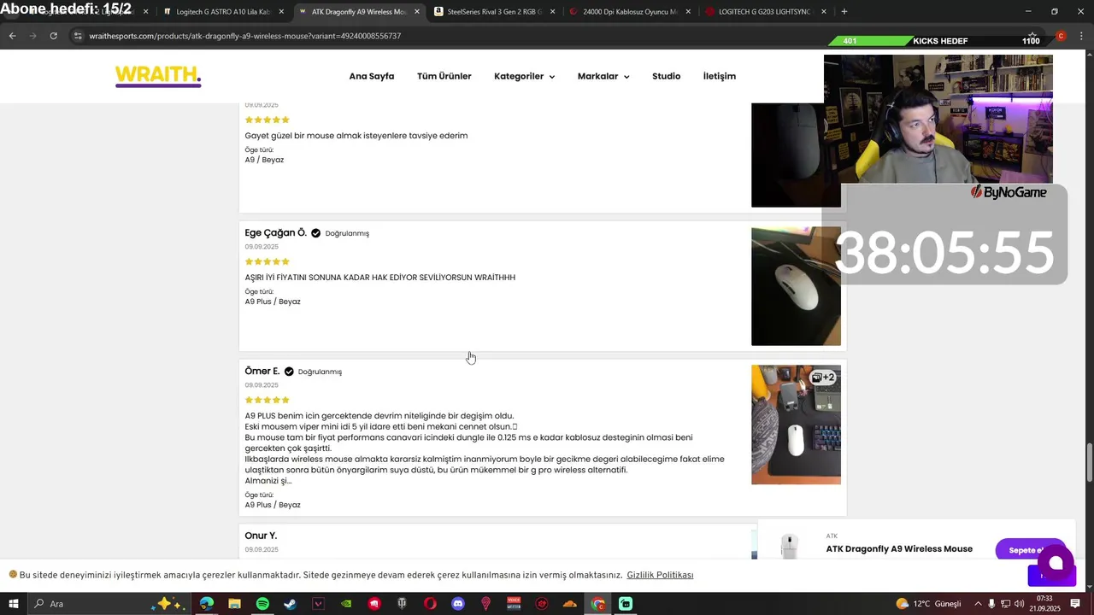
Task: Reload the page with the refresh icon
Action: pos(53,36)
